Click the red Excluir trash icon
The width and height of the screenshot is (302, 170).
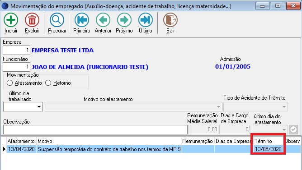coord(32,20)
